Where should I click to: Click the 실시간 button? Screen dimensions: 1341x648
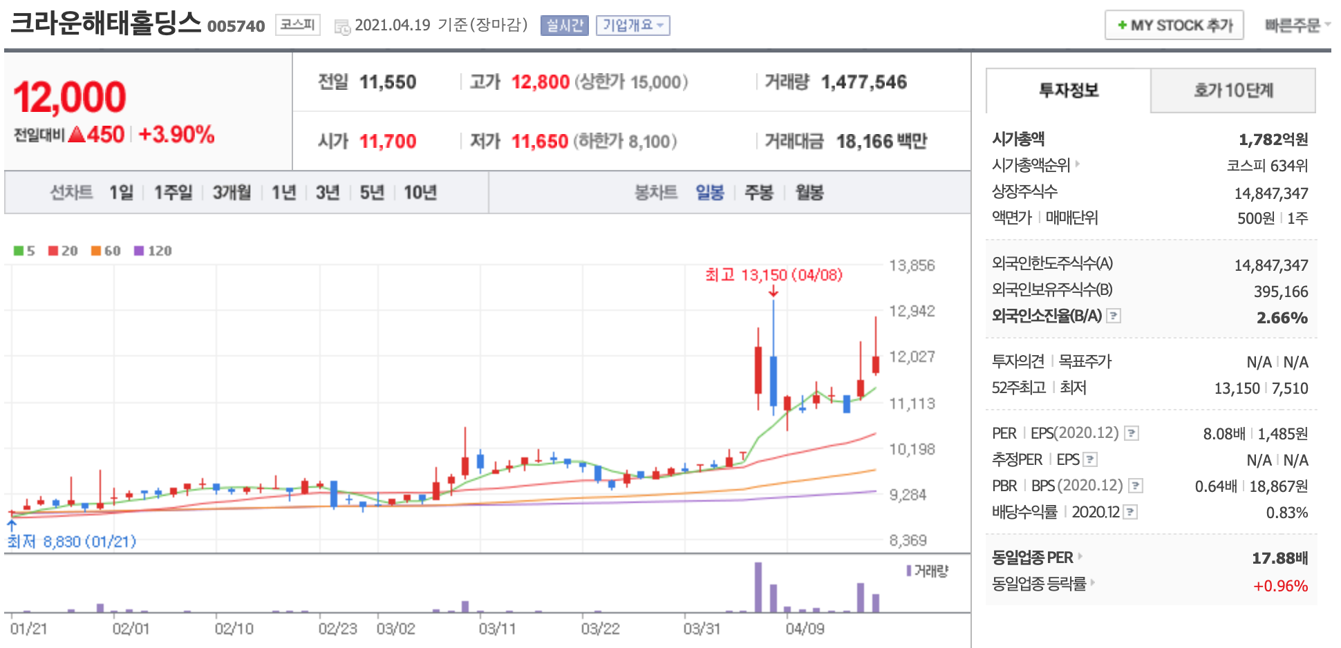click(565, 26)
